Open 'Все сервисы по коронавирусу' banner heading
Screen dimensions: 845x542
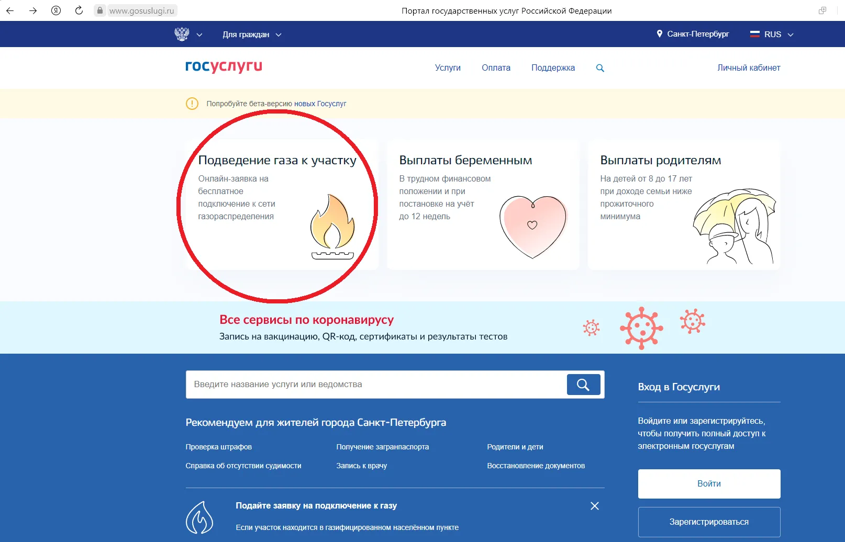coord(306,320)
